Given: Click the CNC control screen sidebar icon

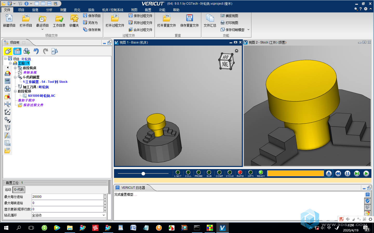Looking at the screenshot, I should click(x=8, y=81).
